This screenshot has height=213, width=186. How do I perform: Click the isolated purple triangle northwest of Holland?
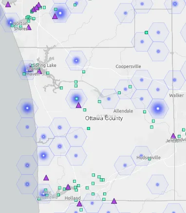46,178
